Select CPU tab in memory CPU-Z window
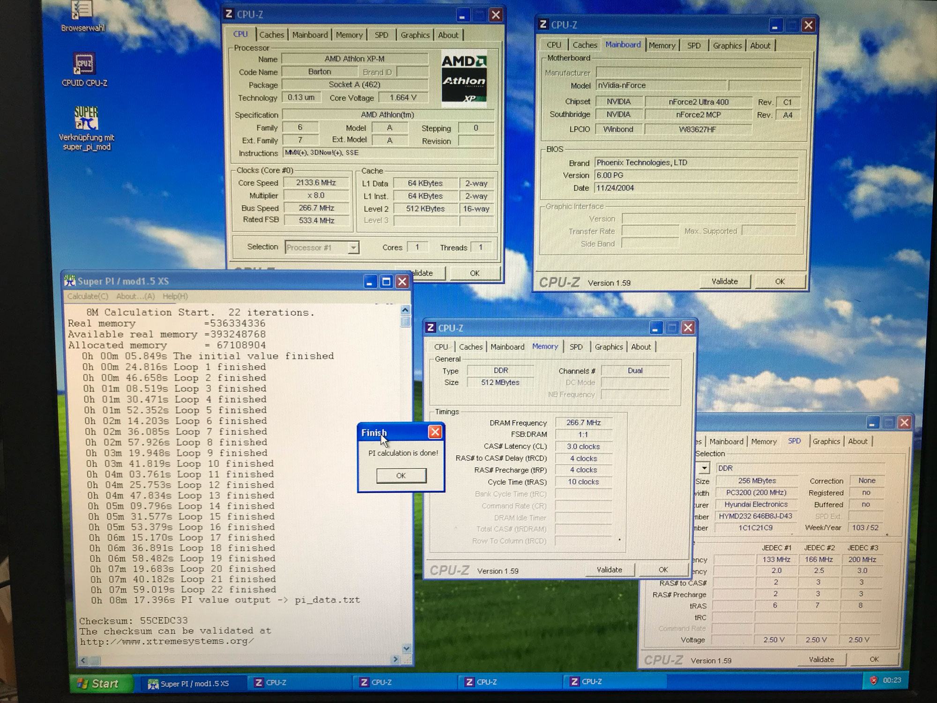Image resolution: width=937 pixels, height=703 pixels. [x=441, y=347]
